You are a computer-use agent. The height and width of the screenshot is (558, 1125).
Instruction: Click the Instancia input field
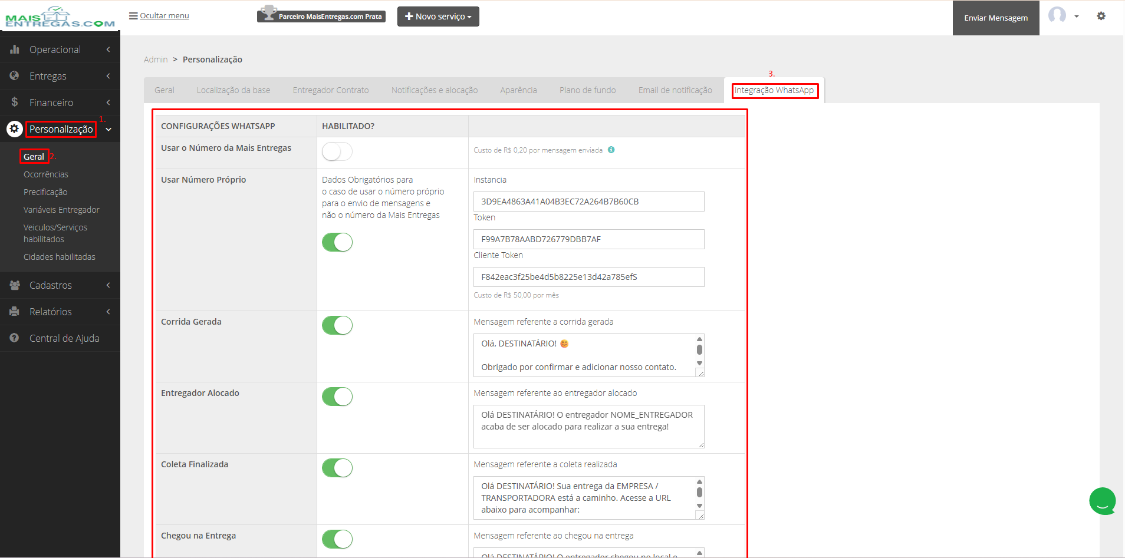click(589, 202)
